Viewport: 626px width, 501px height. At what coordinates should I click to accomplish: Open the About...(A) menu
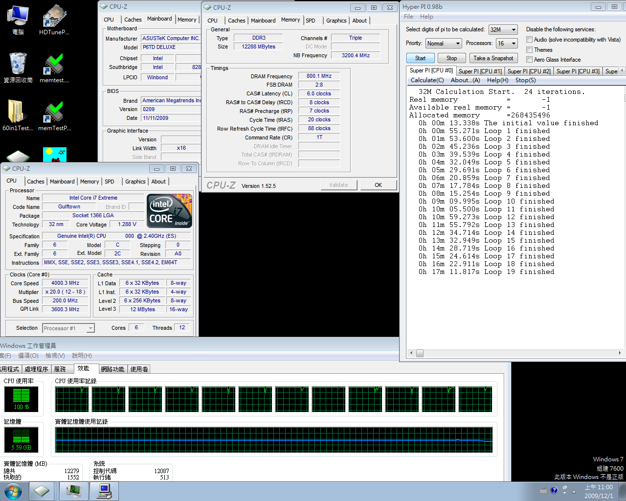coord(465,80)
